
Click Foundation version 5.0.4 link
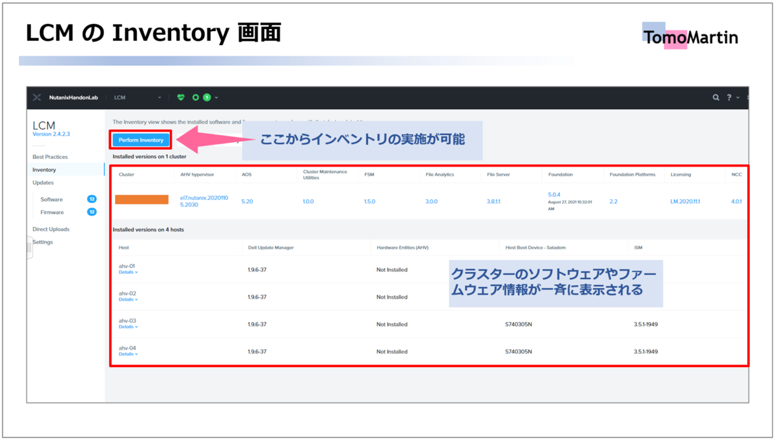554,194
